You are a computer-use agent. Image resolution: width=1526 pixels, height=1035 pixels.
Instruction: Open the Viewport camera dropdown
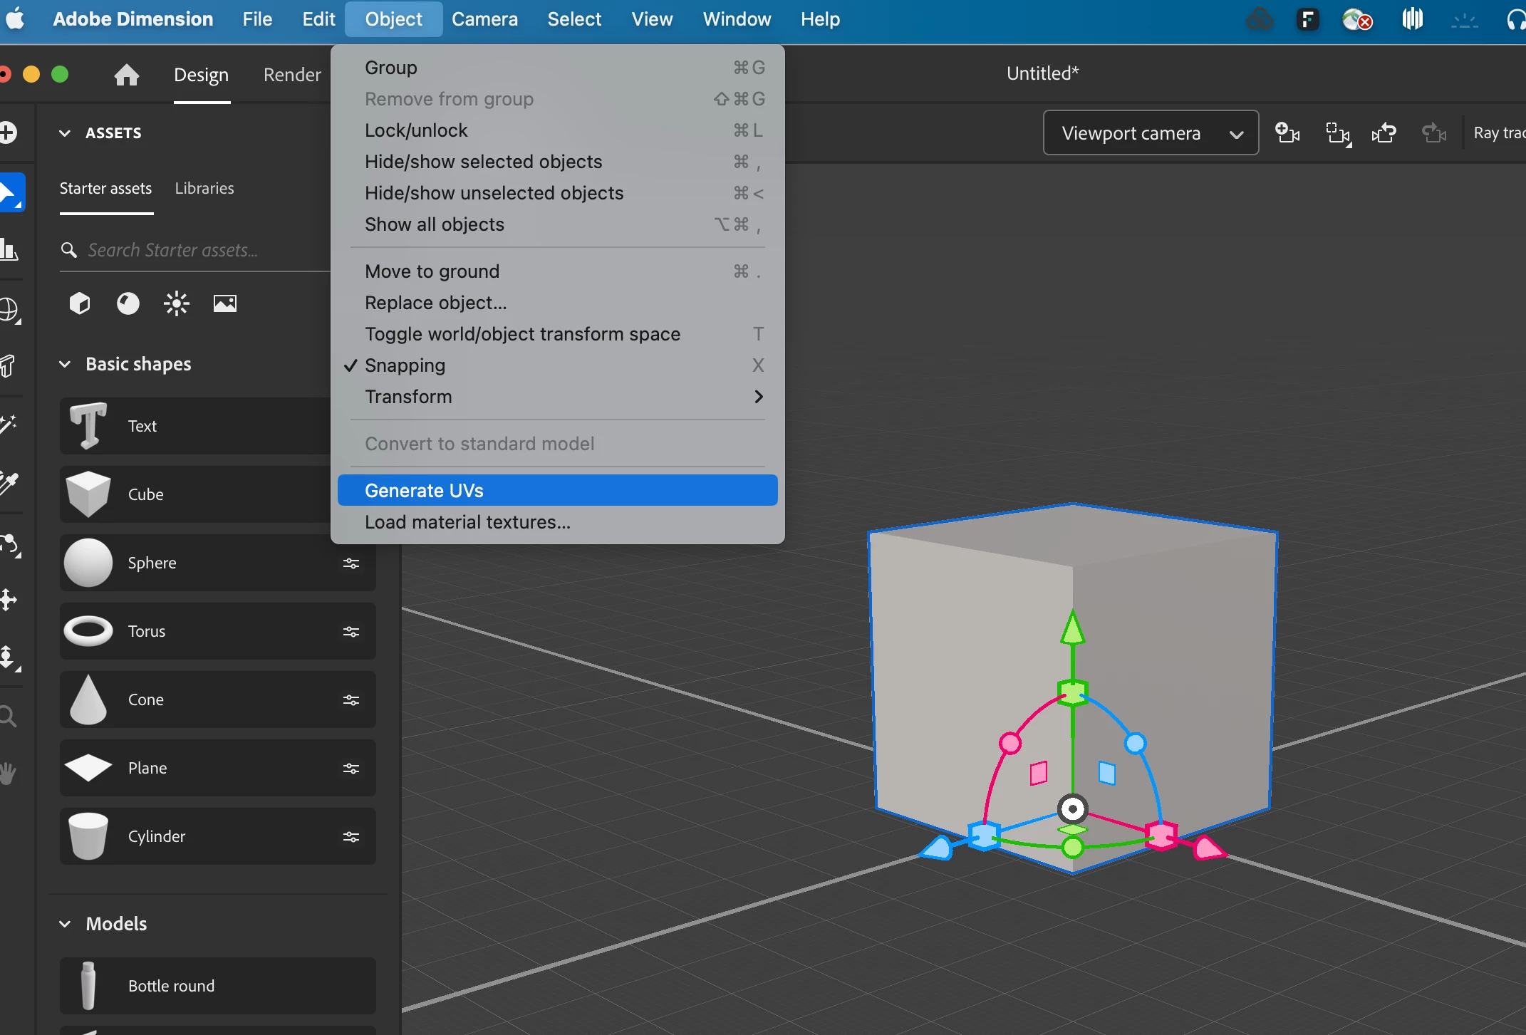click(x=1150, y=133)
